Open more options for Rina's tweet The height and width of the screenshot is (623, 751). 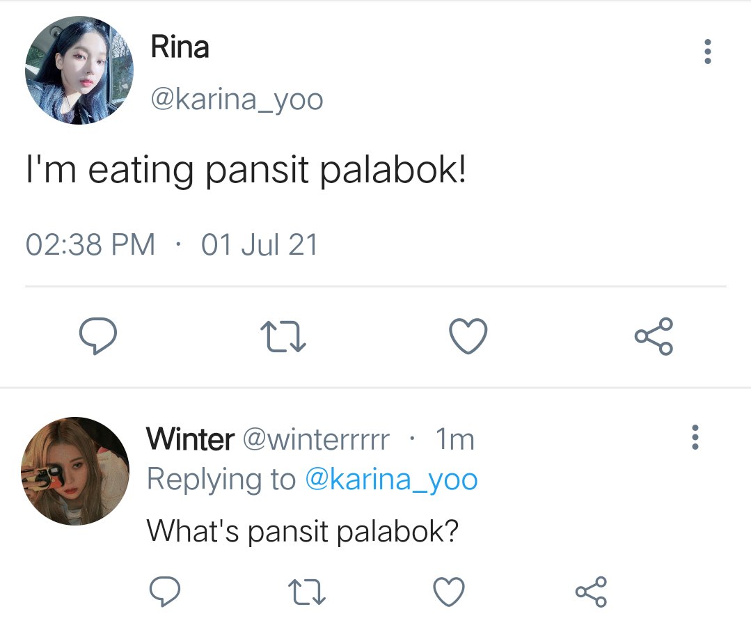pyautogui.click(x=707, y=52)
